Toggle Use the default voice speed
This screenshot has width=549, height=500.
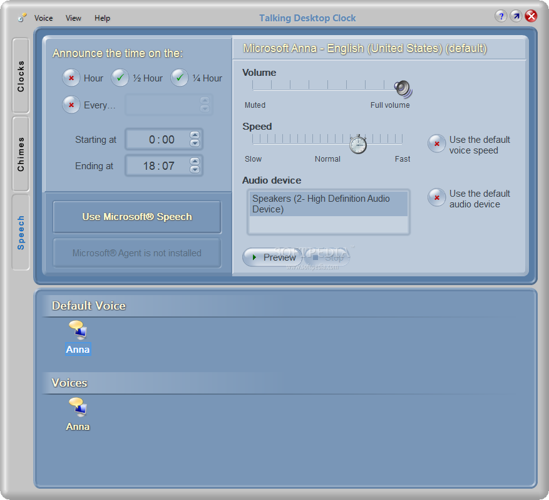[x=436, y=143]
